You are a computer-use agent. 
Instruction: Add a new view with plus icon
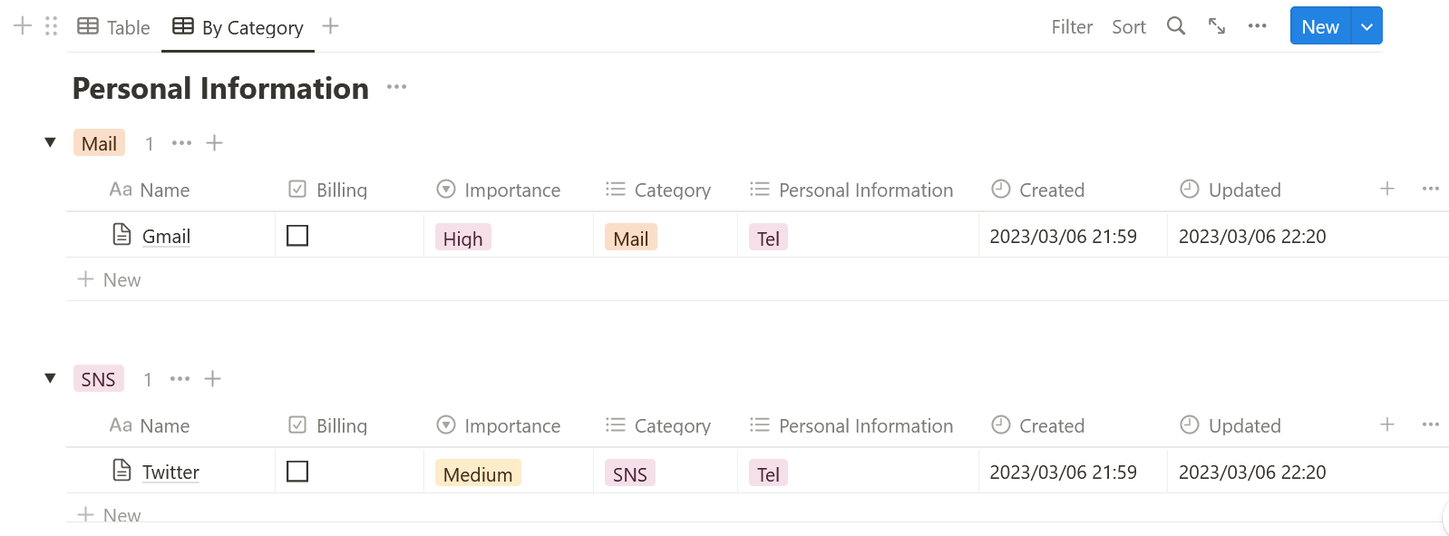tap(331, 26)
